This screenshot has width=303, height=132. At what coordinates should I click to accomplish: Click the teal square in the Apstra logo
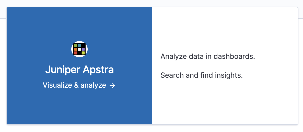coord(79,45)
